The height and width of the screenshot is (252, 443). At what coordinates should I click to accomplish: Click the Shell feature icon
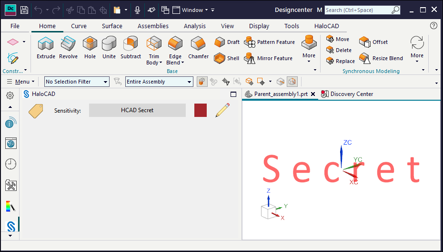tap(220, 58)
